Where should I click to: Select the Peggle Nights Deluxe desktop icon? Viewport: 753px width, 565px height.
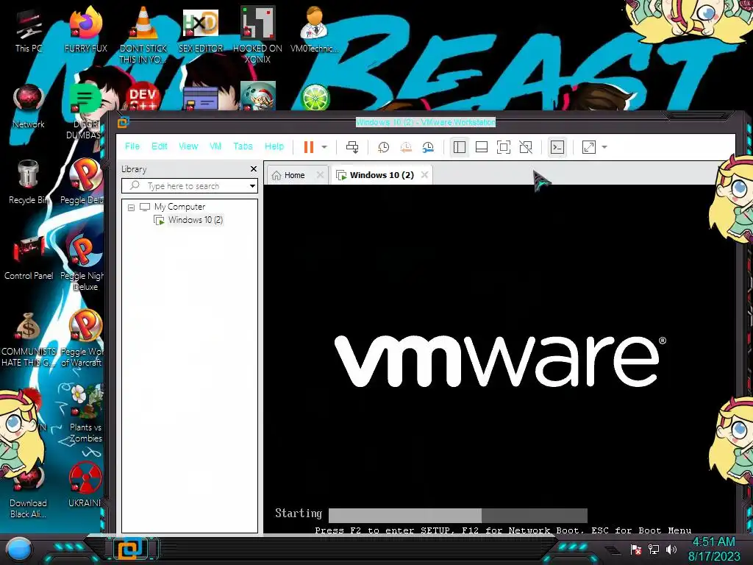(x=82, y=263)
